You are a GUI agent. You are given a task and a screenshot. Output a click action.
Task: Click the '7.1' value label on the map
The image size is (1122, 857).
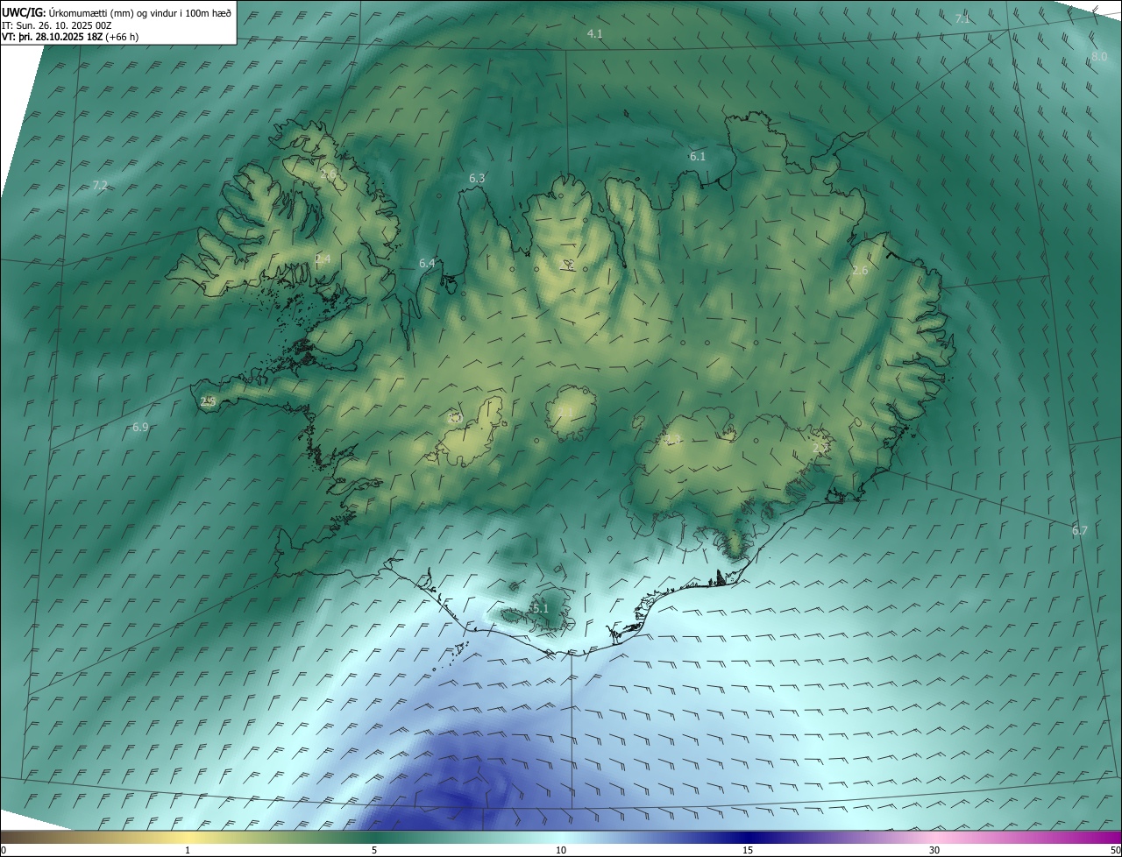pos(962,19)
